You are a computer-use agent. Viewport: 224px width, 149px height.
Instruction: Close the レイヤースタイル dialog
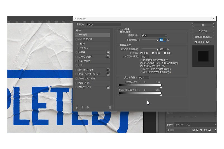pyautogui.click(x=213, y=18)
